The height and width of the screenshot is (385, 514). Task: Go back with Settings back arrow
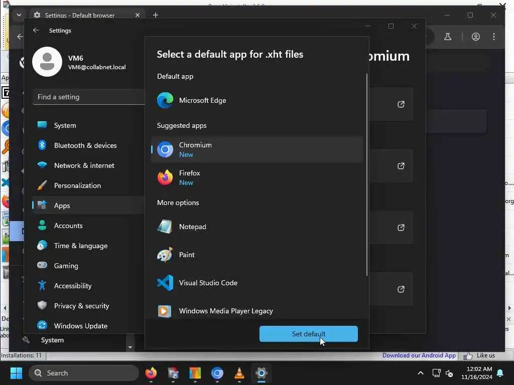click(x=36, y=30)
